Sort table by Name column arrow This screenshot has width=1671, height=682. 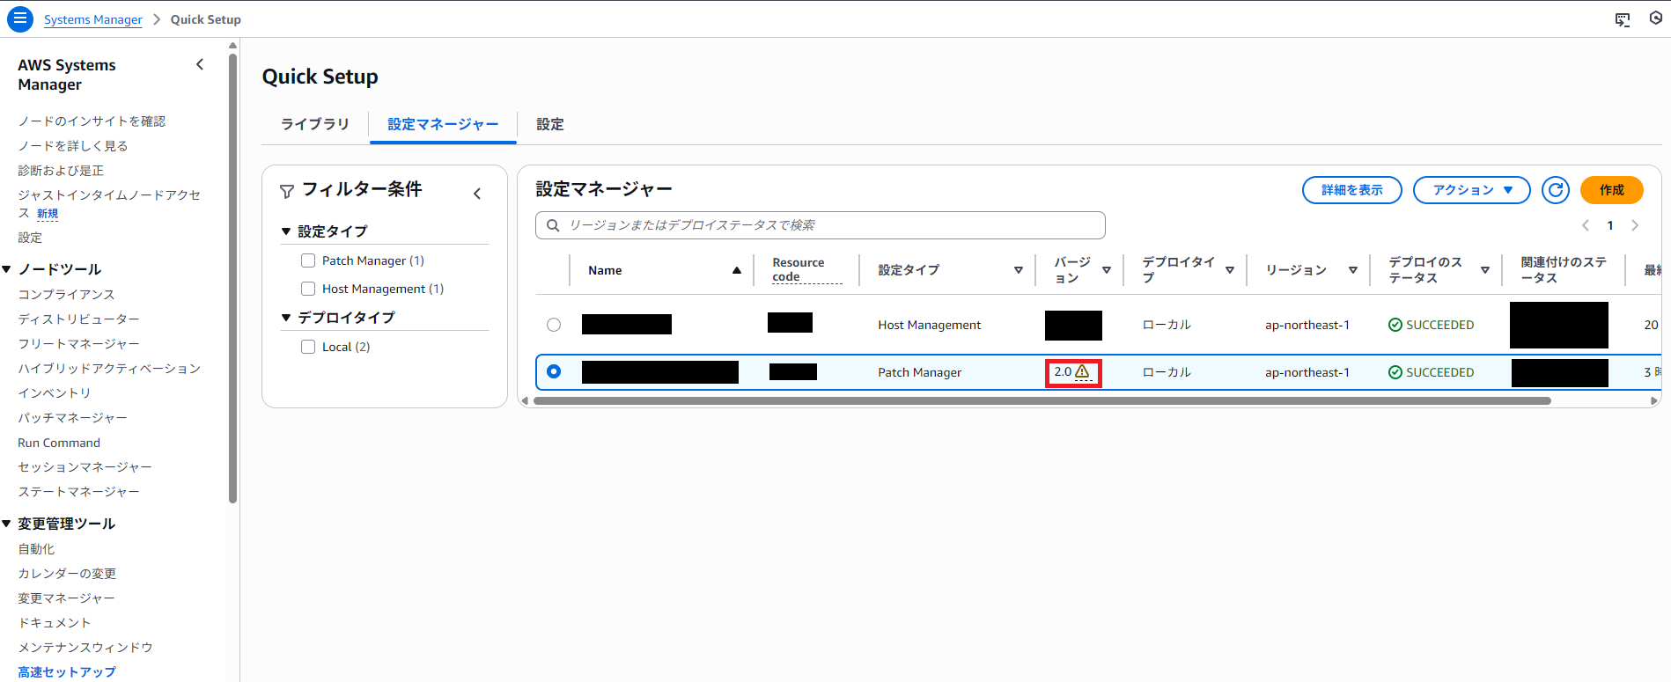(x=736, y=270)
